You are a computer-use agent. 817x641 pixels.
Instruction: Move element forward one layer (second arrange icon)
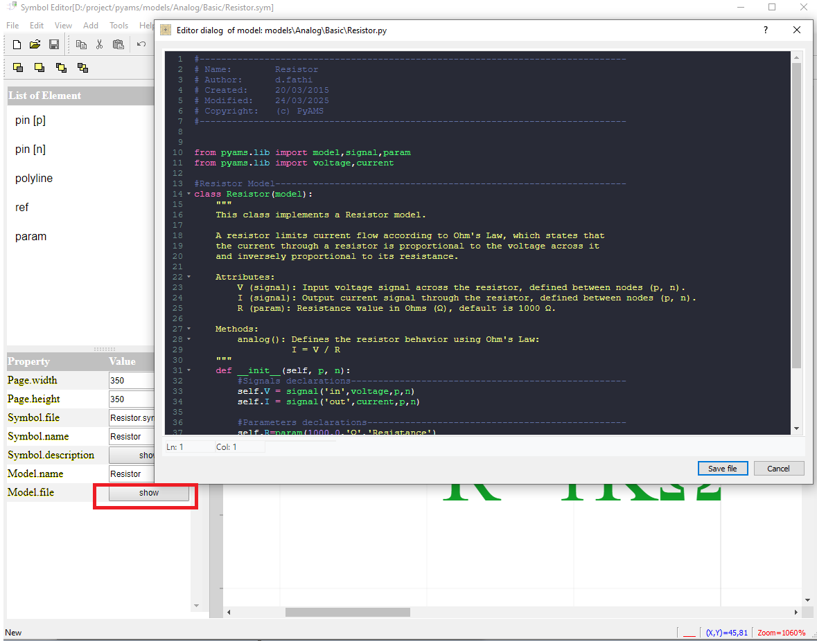pos(39,68)
